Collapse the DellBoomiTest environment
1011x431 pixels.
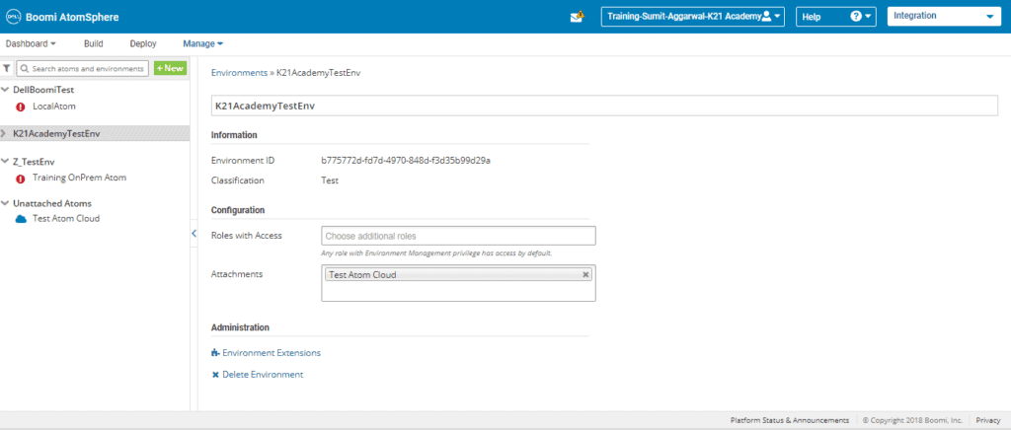click(5, 90)
